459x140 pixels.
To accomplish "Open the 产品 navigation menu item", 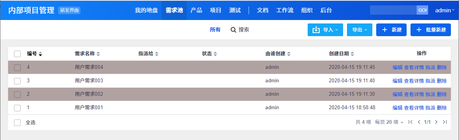I will click(196, 10).
